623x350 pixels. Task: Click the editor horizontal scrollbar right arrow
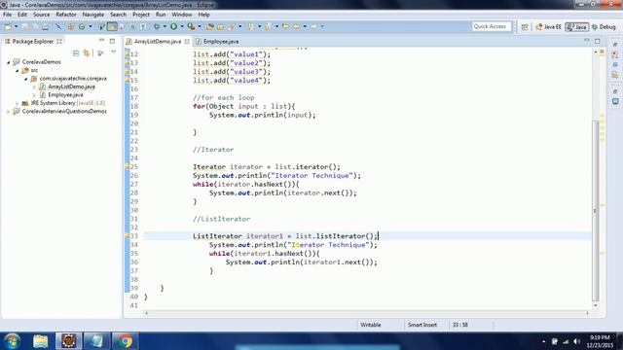(587, 313)
